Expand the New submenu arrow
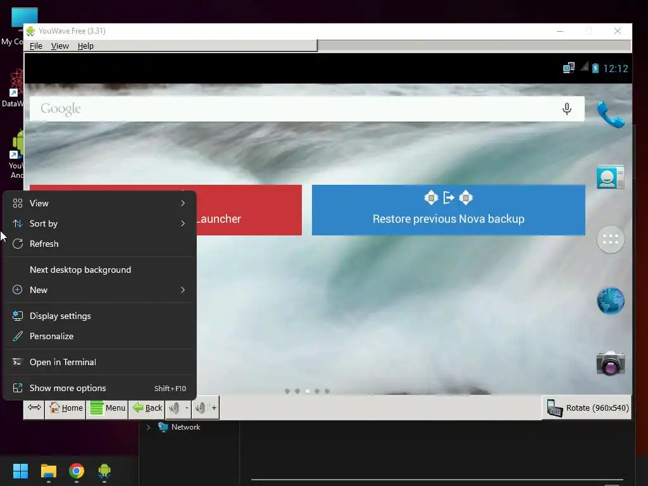Image resolution: width=648 pixels, height=486 pixels. (183, 290)
